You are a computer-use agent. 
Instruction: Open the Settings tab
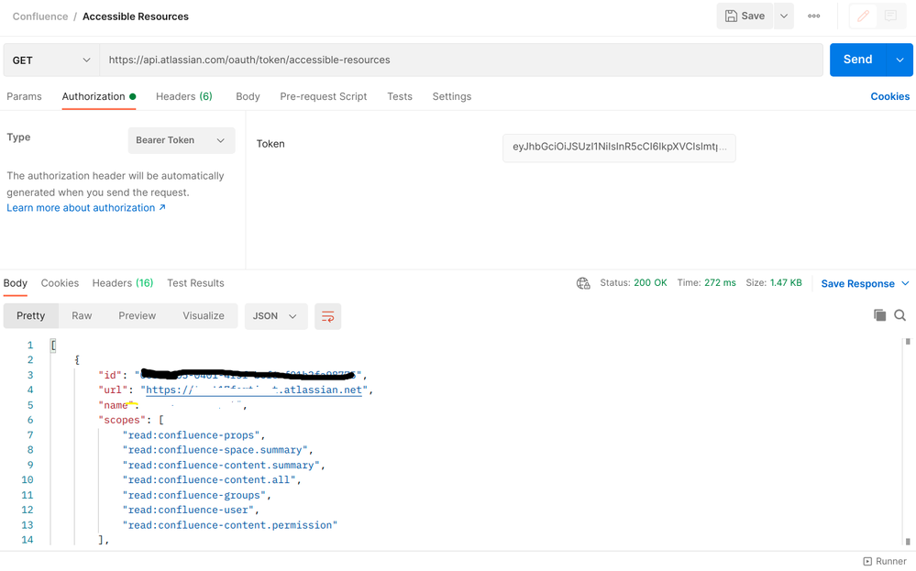tap(451, 96)
